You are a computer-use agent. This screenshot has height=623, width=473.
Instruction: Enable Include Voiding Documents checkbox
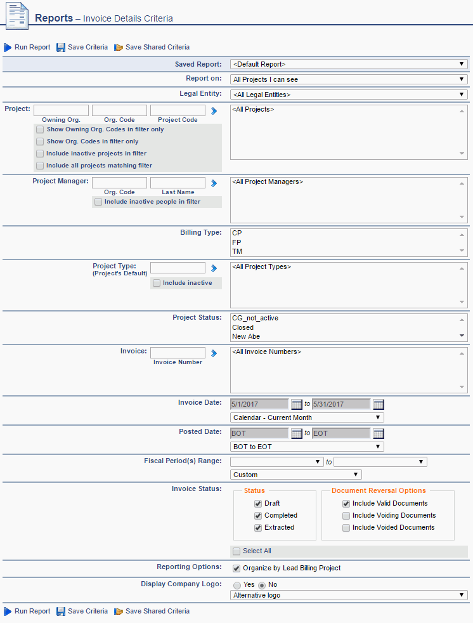[x=346, y=516]
